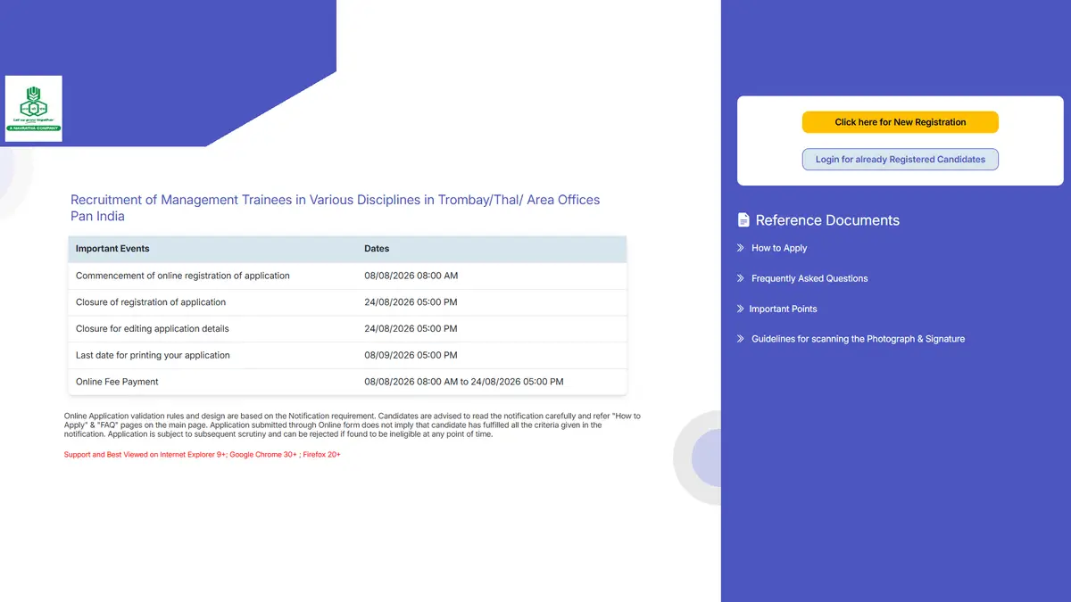Click the chevron icon beside Frequently Asked Questions
This screenshot has height=602, width=1071.
741,278
